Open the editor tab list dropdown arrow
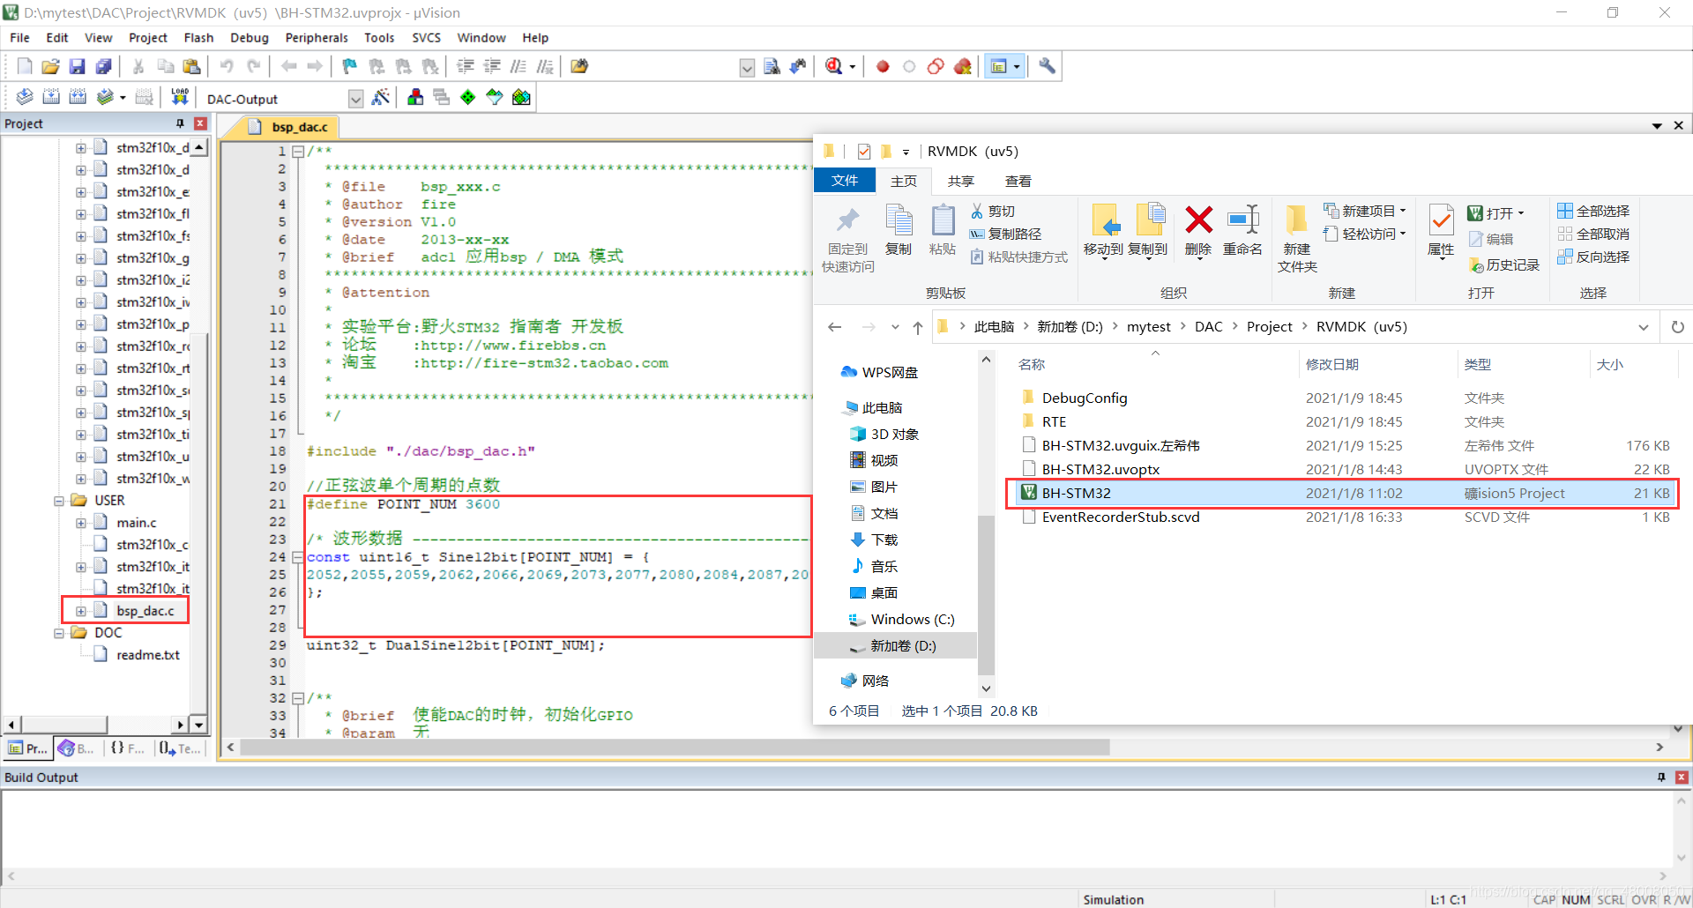1693x908 pixels. [x=1658, y=126]
